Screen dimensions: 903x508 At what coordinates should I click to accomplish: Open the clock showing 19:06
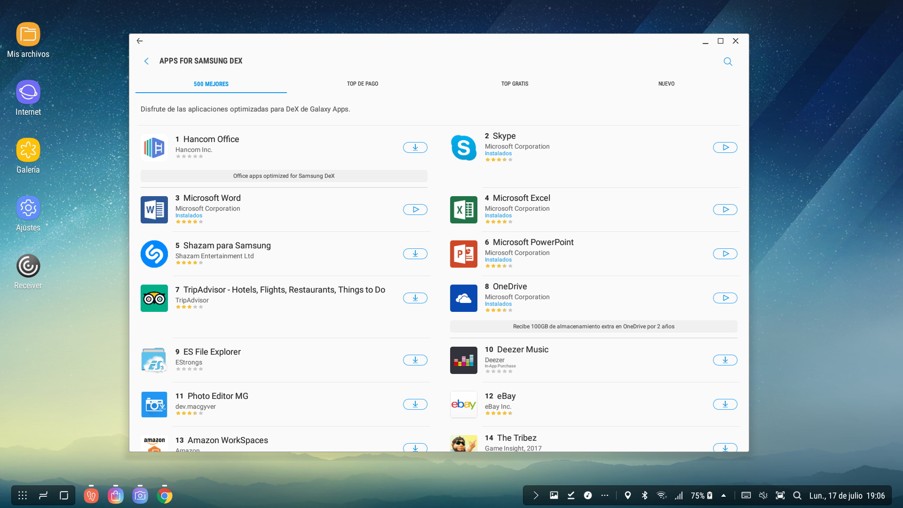[876, 496]
